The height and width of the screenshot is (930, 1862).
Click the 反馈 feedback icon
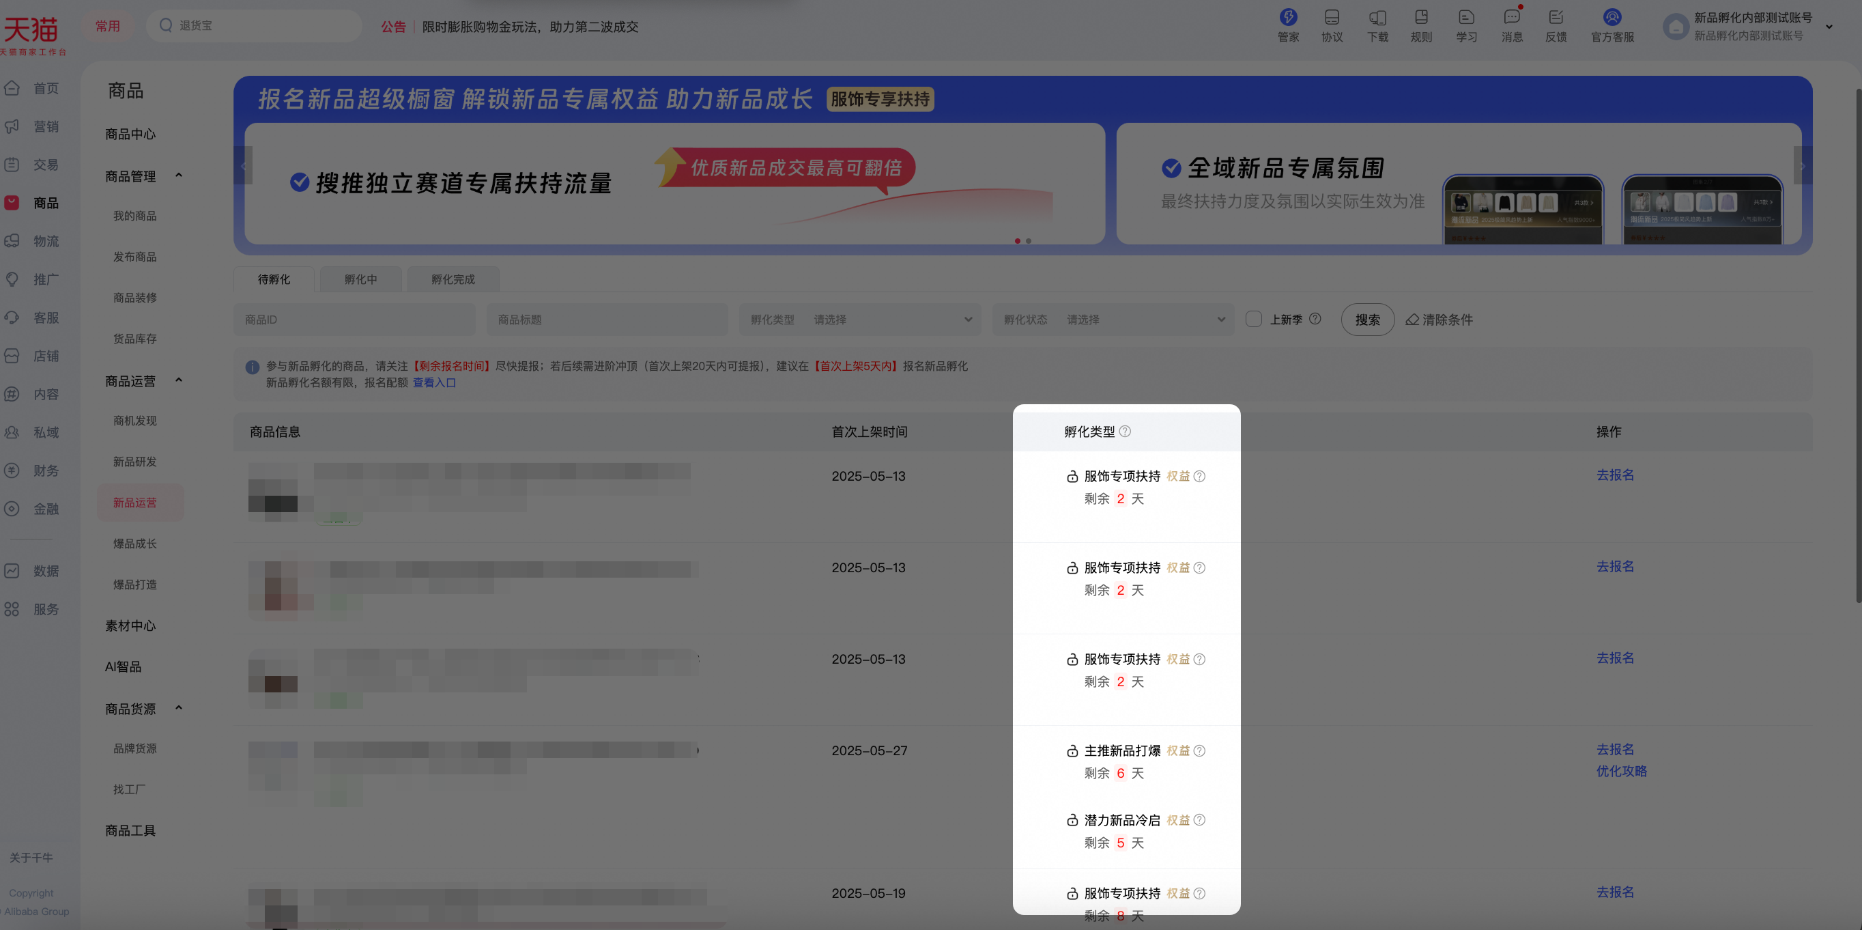point(1556,25)
